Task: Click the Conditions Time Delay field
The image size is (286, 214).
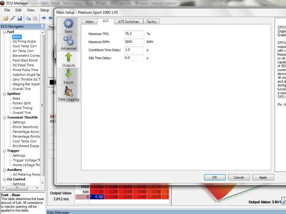Action: pos(134,50)
